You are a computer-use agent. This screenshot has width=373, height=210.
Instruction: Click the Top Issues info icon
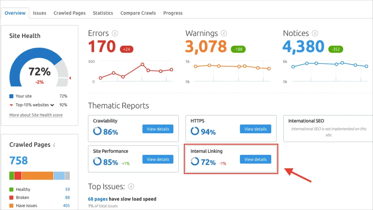131,187
